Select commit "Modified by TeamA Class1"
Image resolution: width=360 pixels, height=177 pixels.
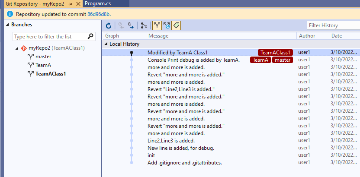click(177, 52)
